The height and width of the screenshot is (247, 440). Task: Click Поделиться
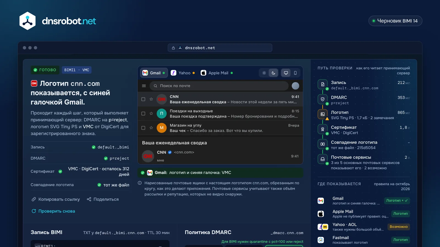coord(103,199)
